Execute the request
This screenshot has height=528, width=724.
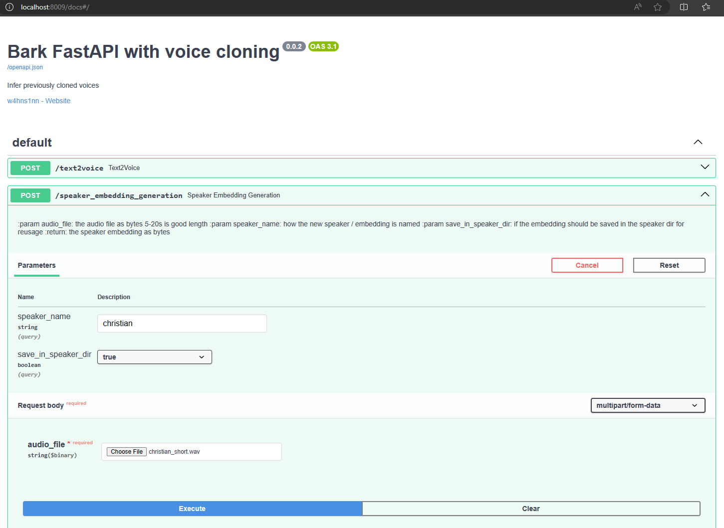pos(193,509)
